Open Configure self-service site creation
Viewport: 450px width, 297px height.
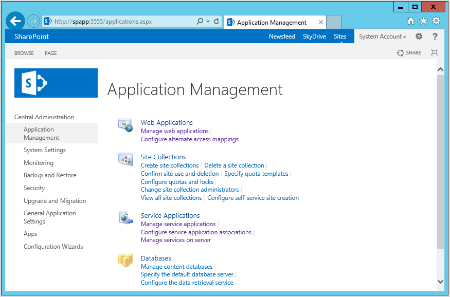pyautogui.click(x=253, y=198)
